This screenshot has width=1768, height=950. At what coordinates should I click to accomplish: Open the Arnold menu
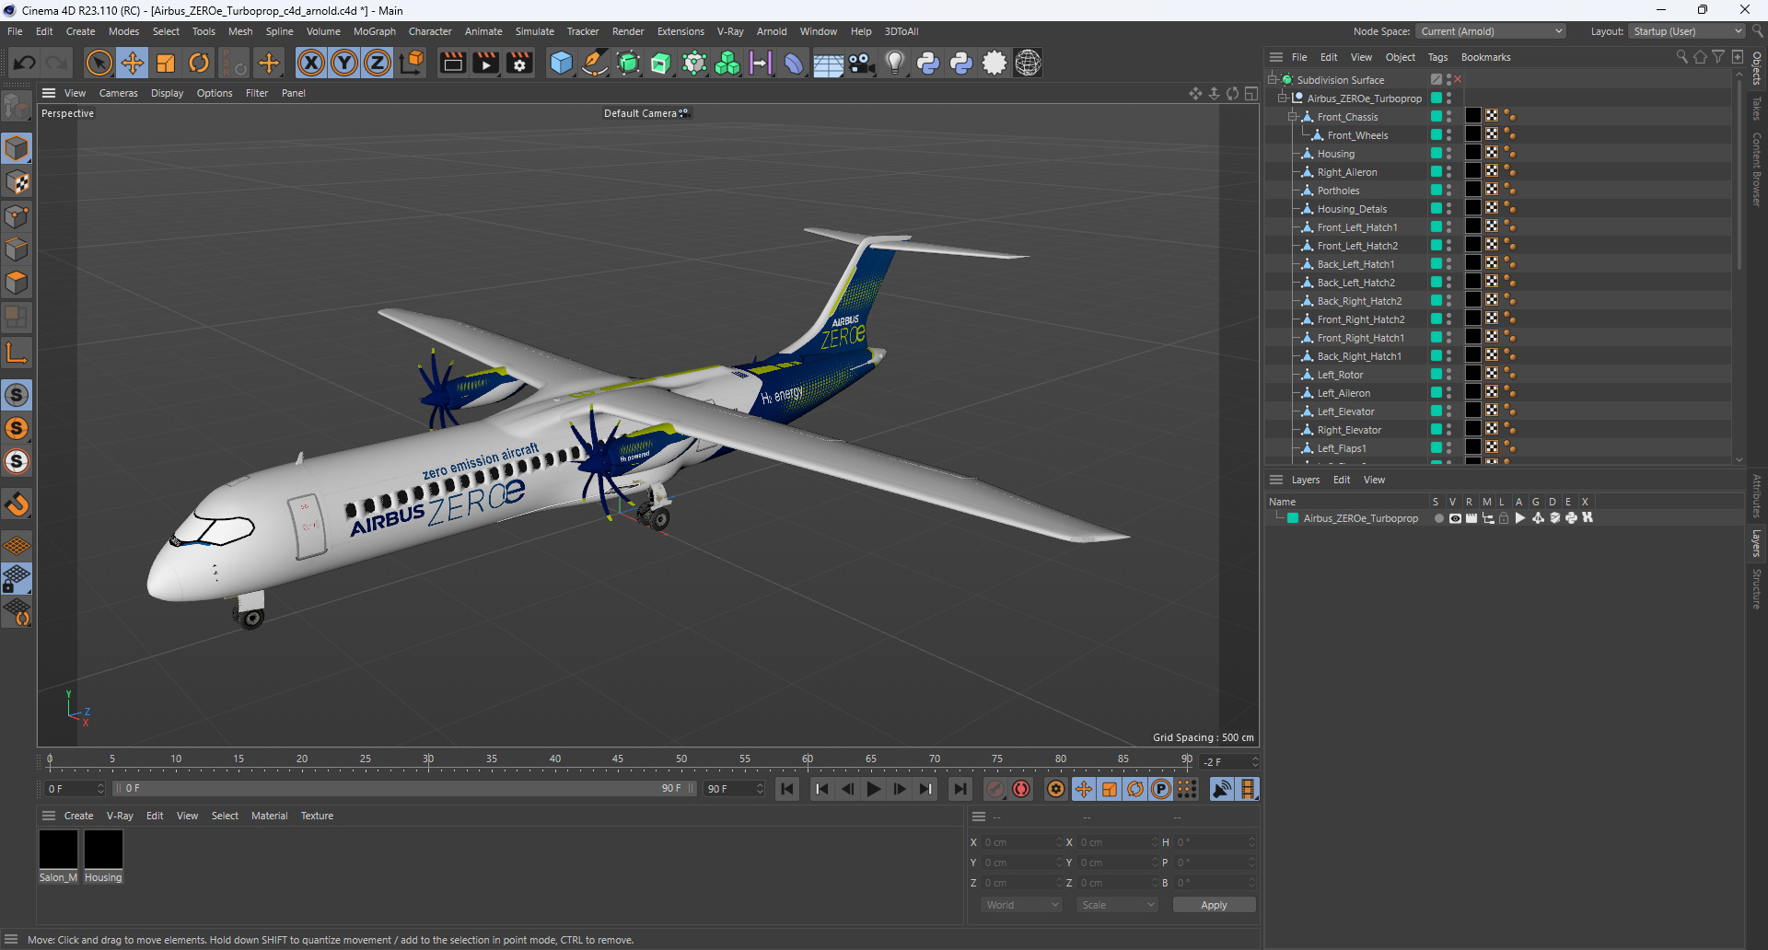772,31
